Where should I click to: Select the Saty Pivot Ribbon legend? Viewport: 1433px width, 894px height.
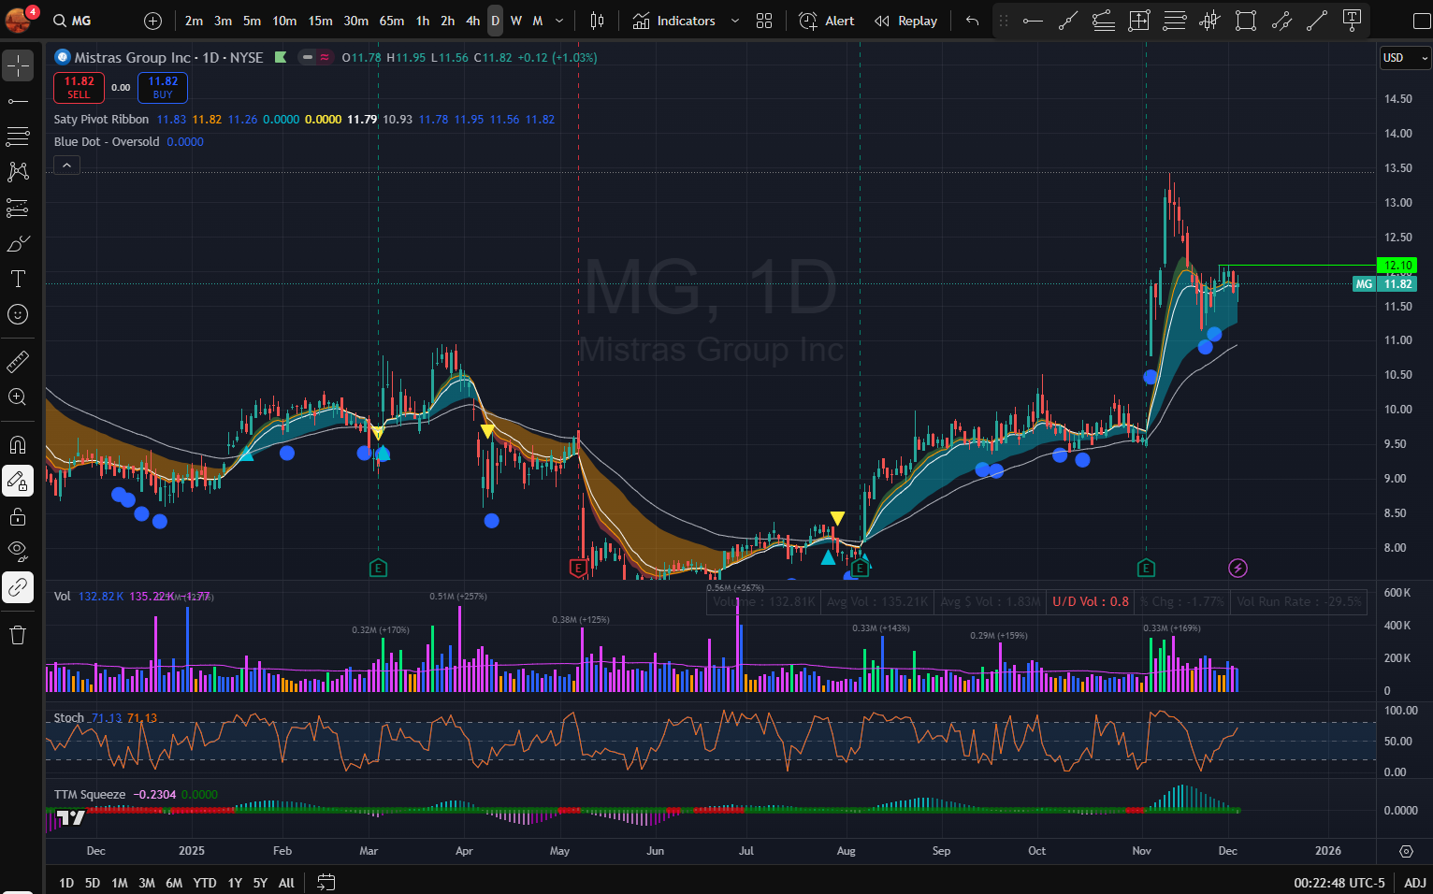pos(101,120)
